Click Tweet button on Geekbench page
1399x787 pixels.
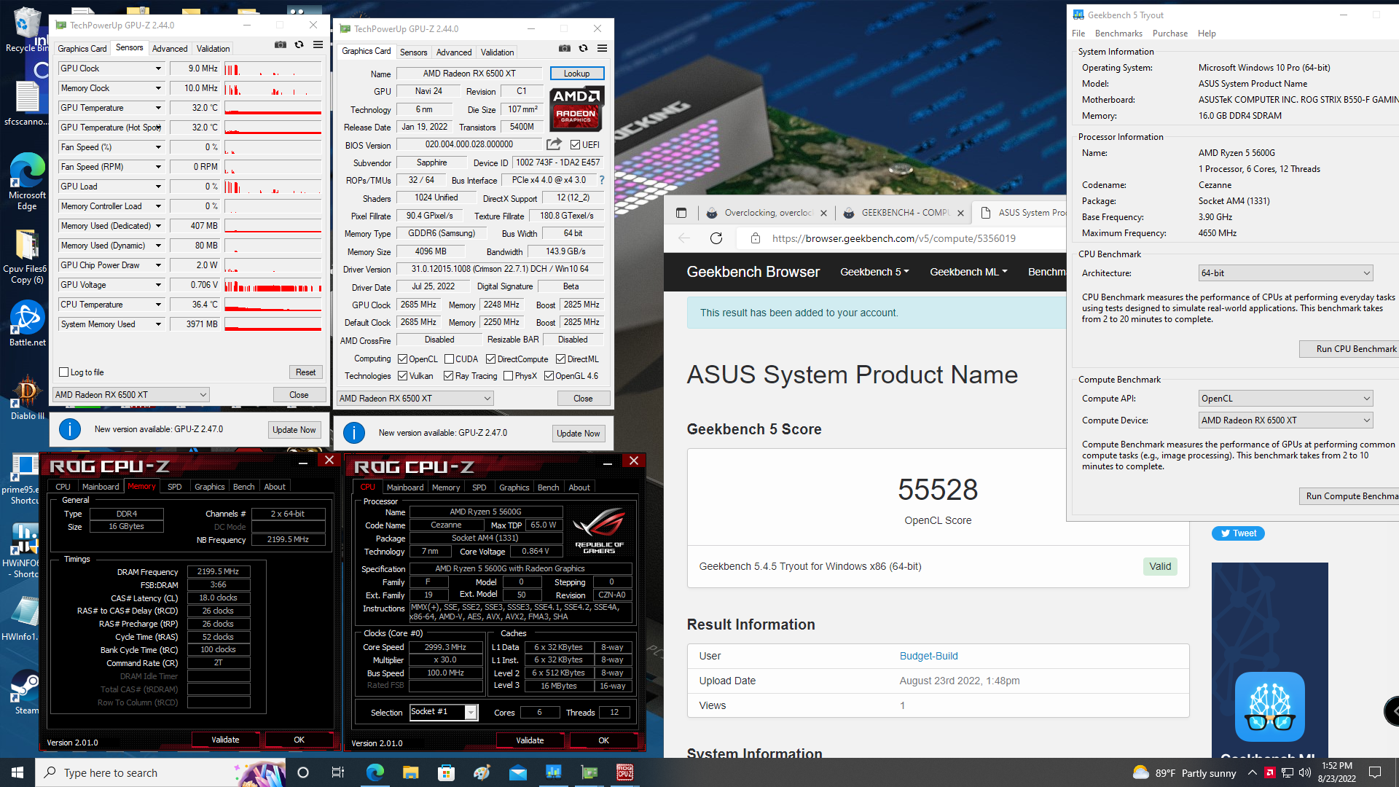coord(1238,533)
